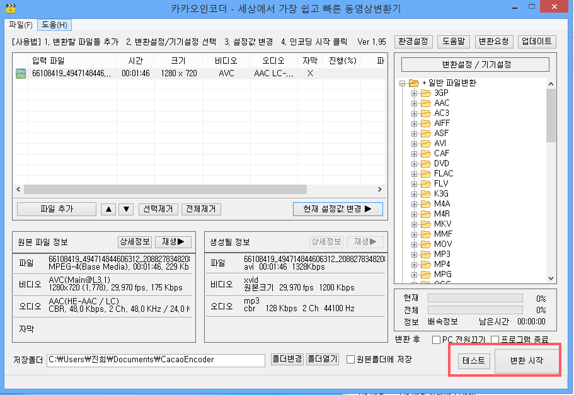The image size is (574, 395).
Task: Open output folder with 폴더열기
Action: click(x=323, y=359)
